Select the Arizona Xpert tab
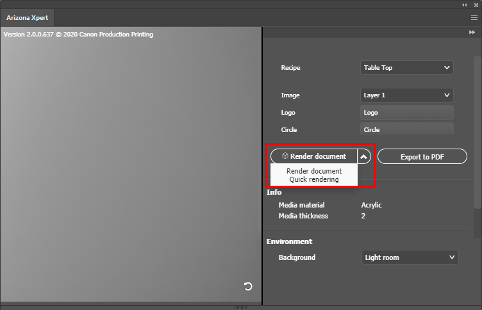482x310 pixels. (27, 18)
